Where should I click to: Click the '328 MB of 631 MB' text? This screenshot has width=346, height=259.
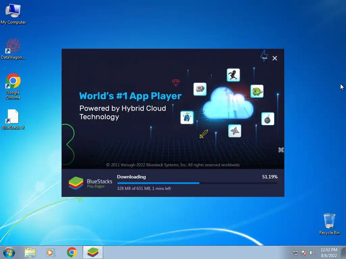pyautogui.click(x=134, y=189)
